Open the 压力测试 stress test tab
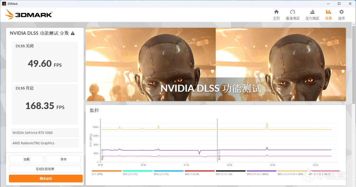Viewport: 356px width, 187px height. (x=312, y=15)
